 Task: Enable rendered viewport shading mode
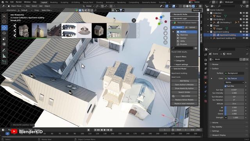coord(193,6)
